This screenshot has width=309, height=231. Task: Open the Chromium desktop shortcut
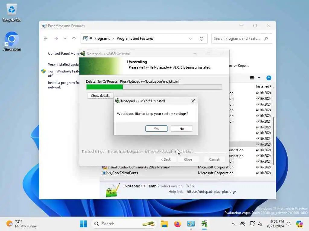12,42
